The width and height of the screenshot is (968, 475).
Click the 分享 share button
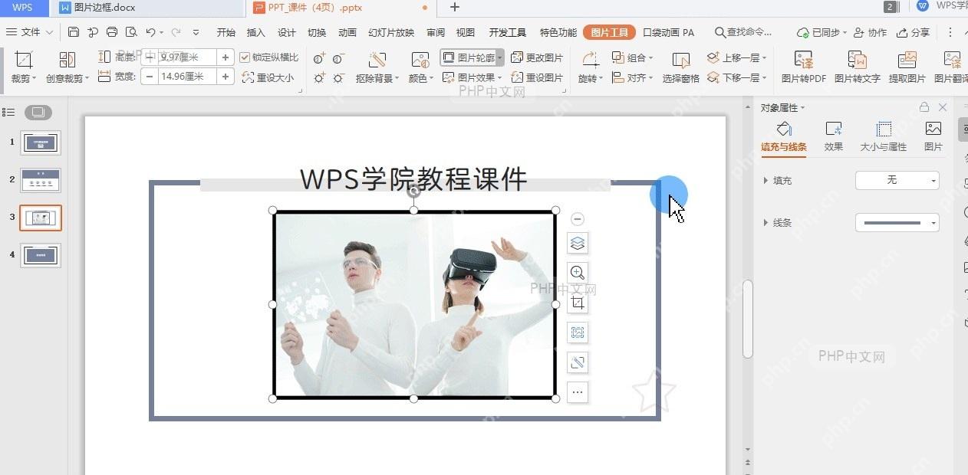pyautogui.click(x=913, y=32)
